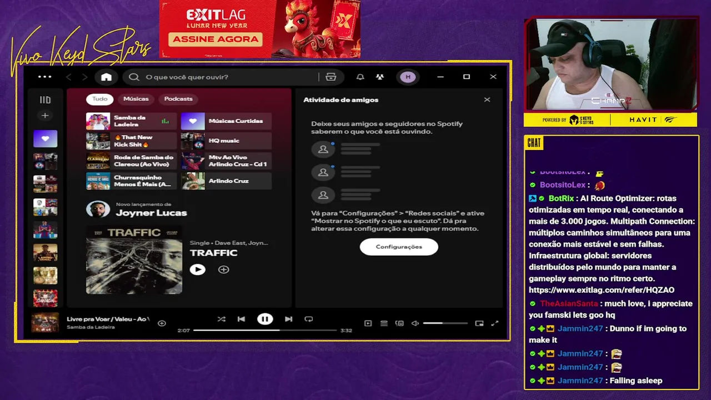Select the 'Músicas' filter chip
711x400 pixels.
click(x=136, y=99)
